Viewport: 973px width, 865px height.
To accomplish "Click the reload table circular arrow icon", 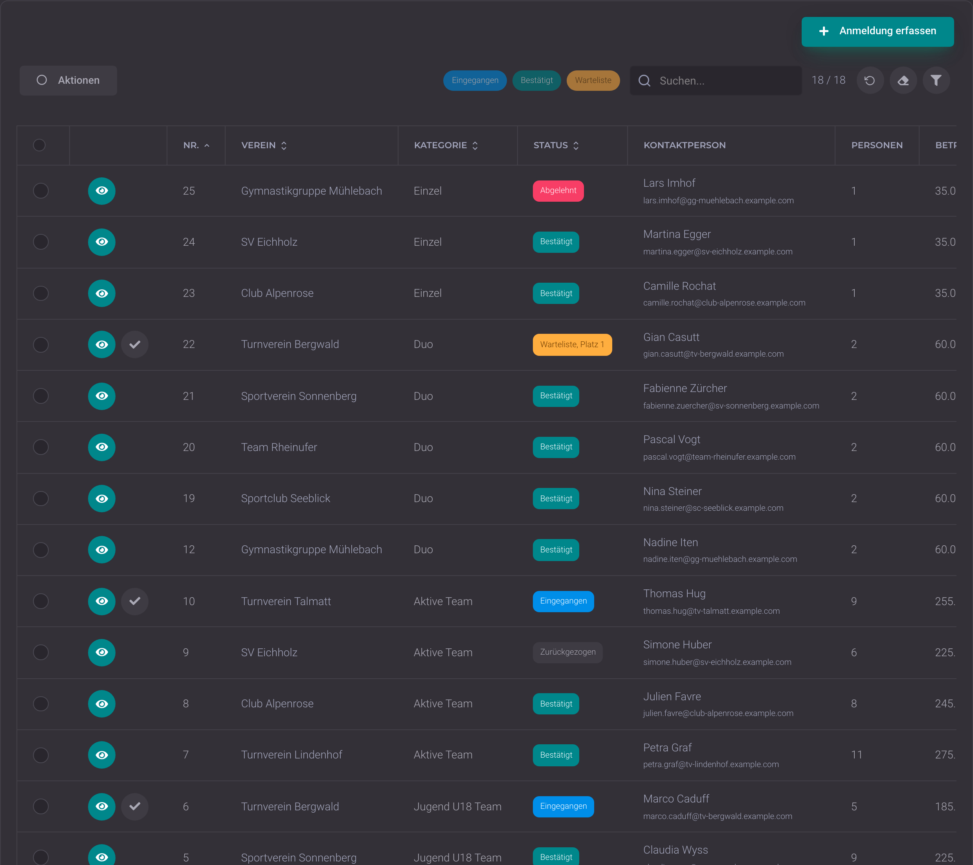I will (x=870, y=81).
